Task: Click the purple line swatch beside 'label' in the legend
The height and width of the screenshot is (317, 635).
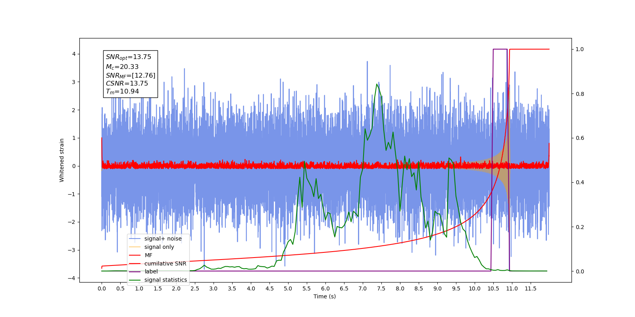Action: [135, 271]
